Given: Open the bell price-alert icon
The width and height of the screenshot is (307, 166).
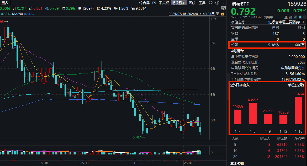Looking at the screenshot, I should [x=300, y=17].
